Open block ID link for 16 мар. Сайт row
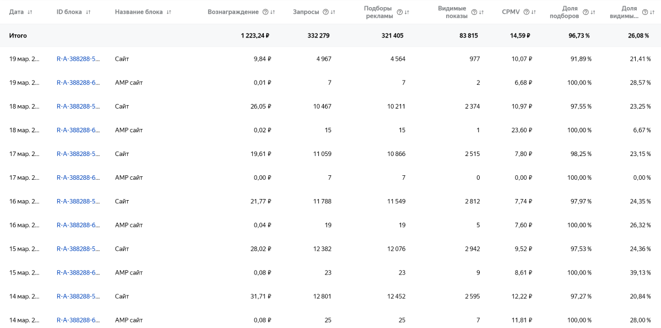661x328 pixels. click(78, 201)
